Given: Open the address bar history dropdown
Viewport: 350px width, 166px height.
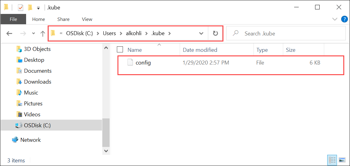Looking at the screenshot, I should 201,33.
